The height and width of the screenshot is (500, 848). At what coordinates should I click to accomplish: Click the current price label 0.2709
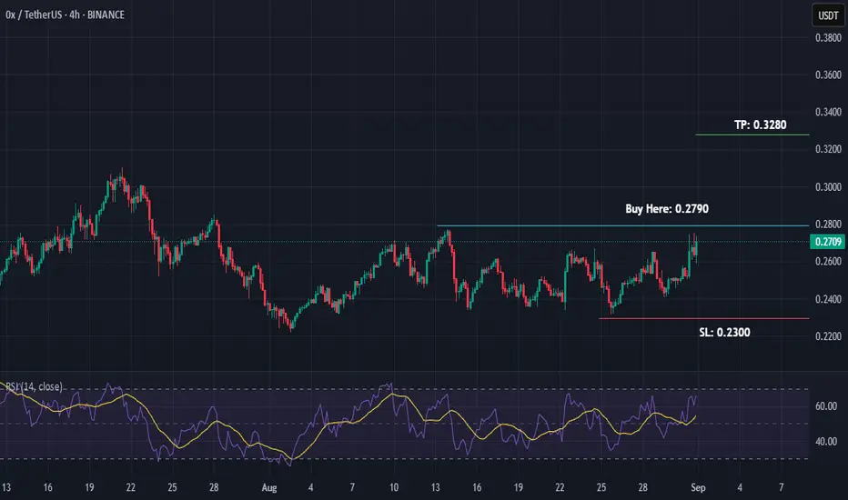click(x=827, y=242)
